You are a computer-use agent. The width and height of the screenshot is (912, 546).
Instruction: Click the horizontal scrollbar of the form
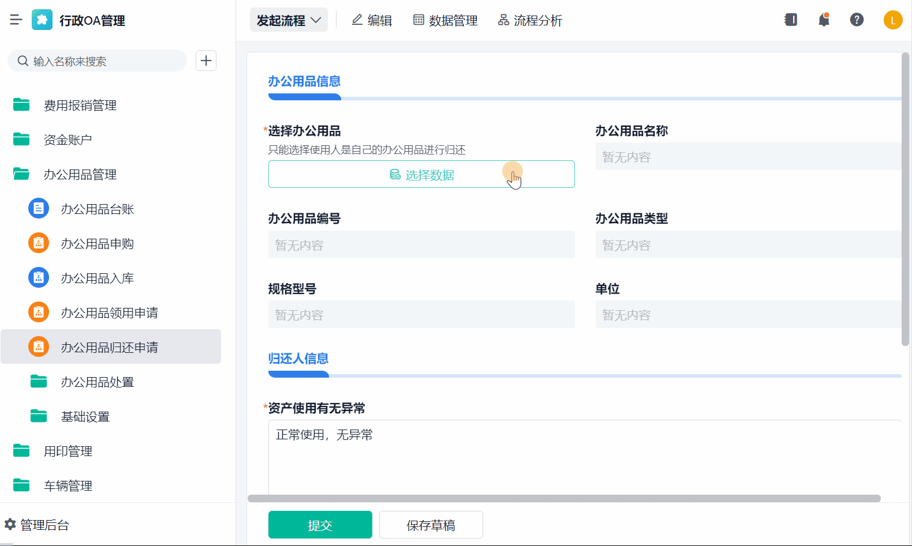(x=564, y=498)
